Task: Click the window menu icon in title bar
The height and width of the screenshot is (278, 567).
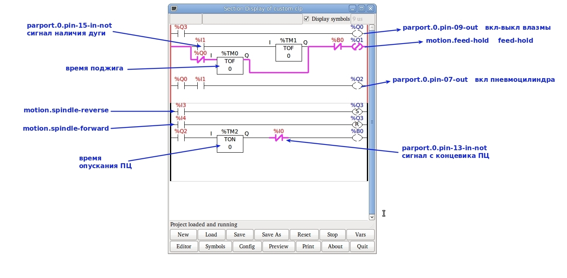Action: coord(174,8)
